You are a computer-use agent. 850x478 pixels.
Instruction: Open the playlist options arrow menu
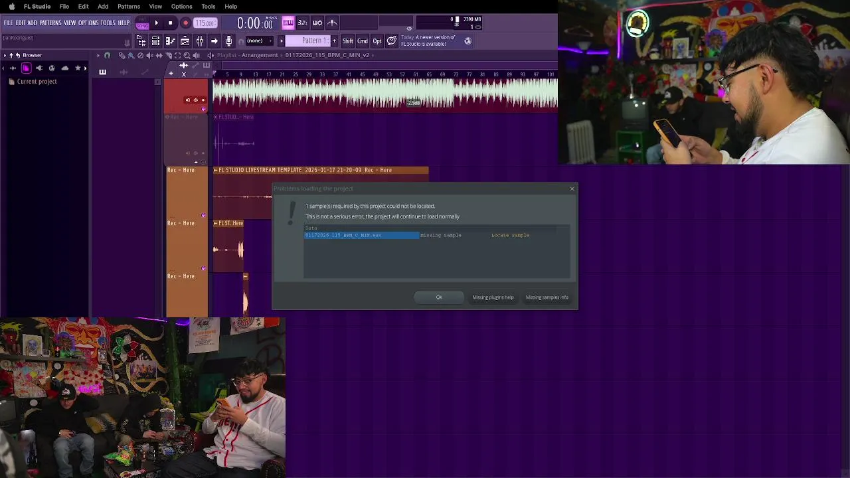pos(98,55)
